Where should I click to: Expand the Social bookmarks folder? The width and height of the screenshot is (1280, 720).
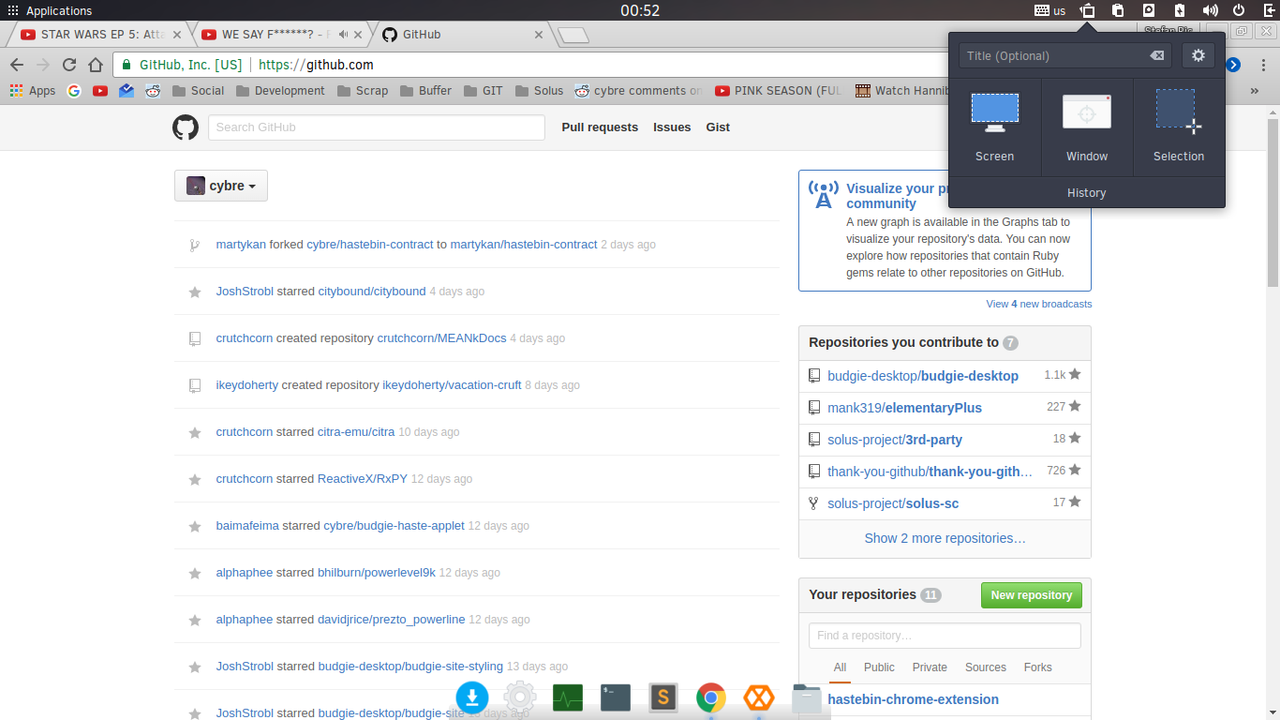click(198, 91)
